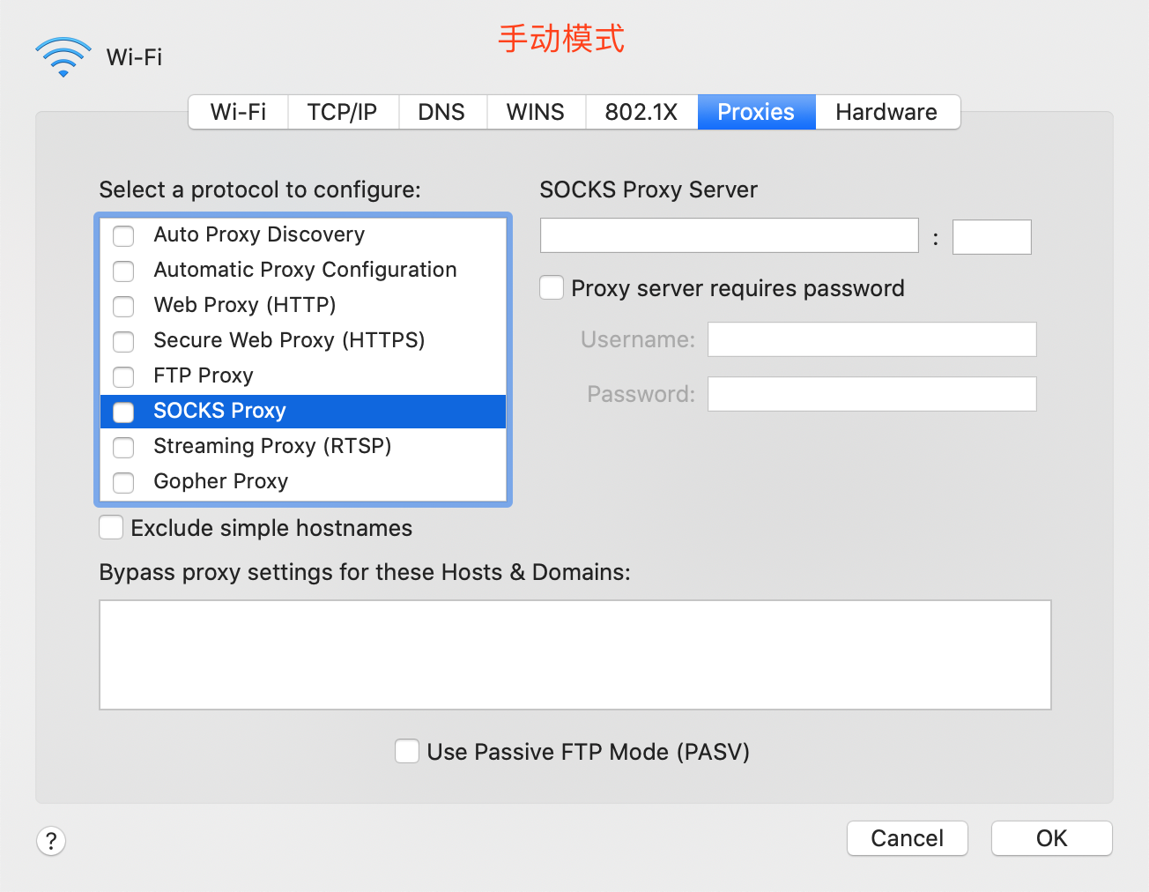The width and height of the screenshot is (1149, 892).
Task: Check the Gopher Proxy option
Action: 123,483
